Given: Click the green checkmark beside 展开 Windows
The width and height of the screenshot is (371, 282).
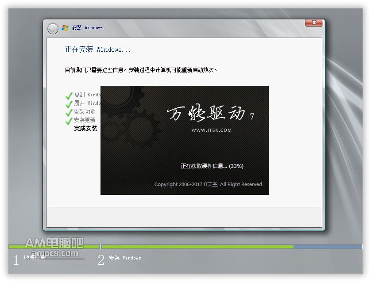Looking at the screenshot, I should click(69, 104).
